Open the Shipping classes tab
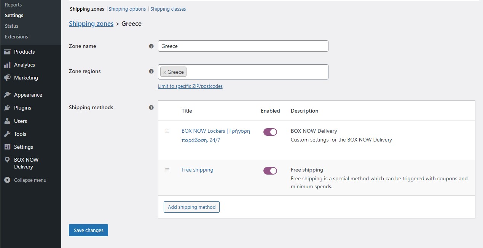The width and height of the screenshot is (483, 248). pyautogui.click(x=168, y=9)
